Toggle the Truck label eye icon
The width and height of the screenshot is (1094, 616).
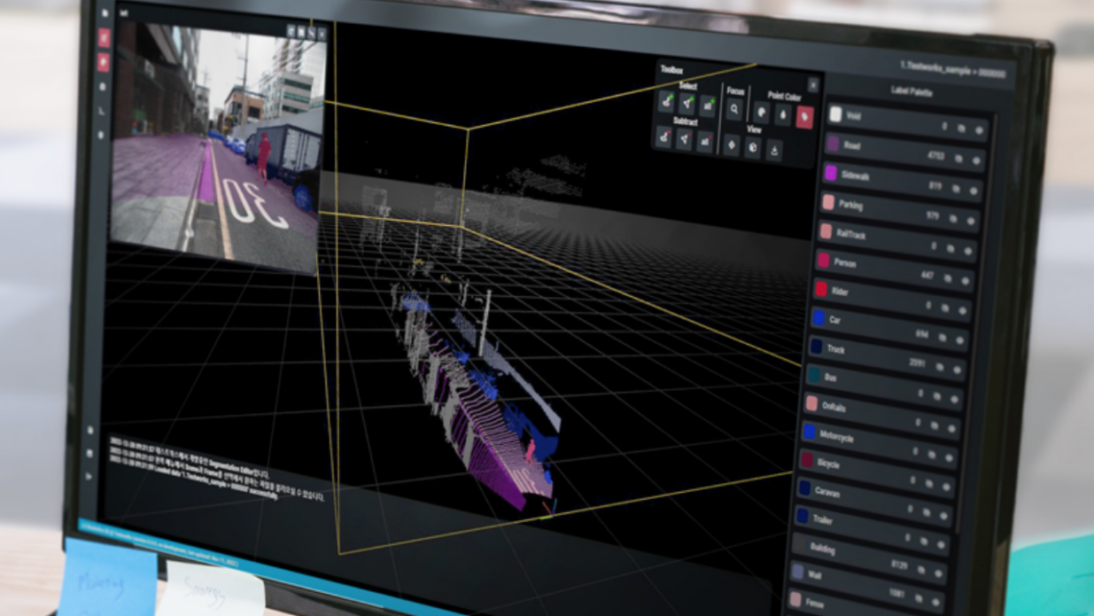click(958, 369)
